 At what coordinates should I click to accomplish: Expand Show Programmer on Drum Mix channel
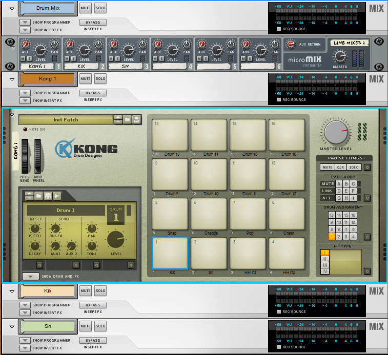coord(25,23)
